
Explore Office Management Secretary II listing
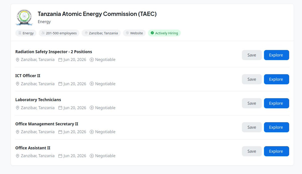276,127
